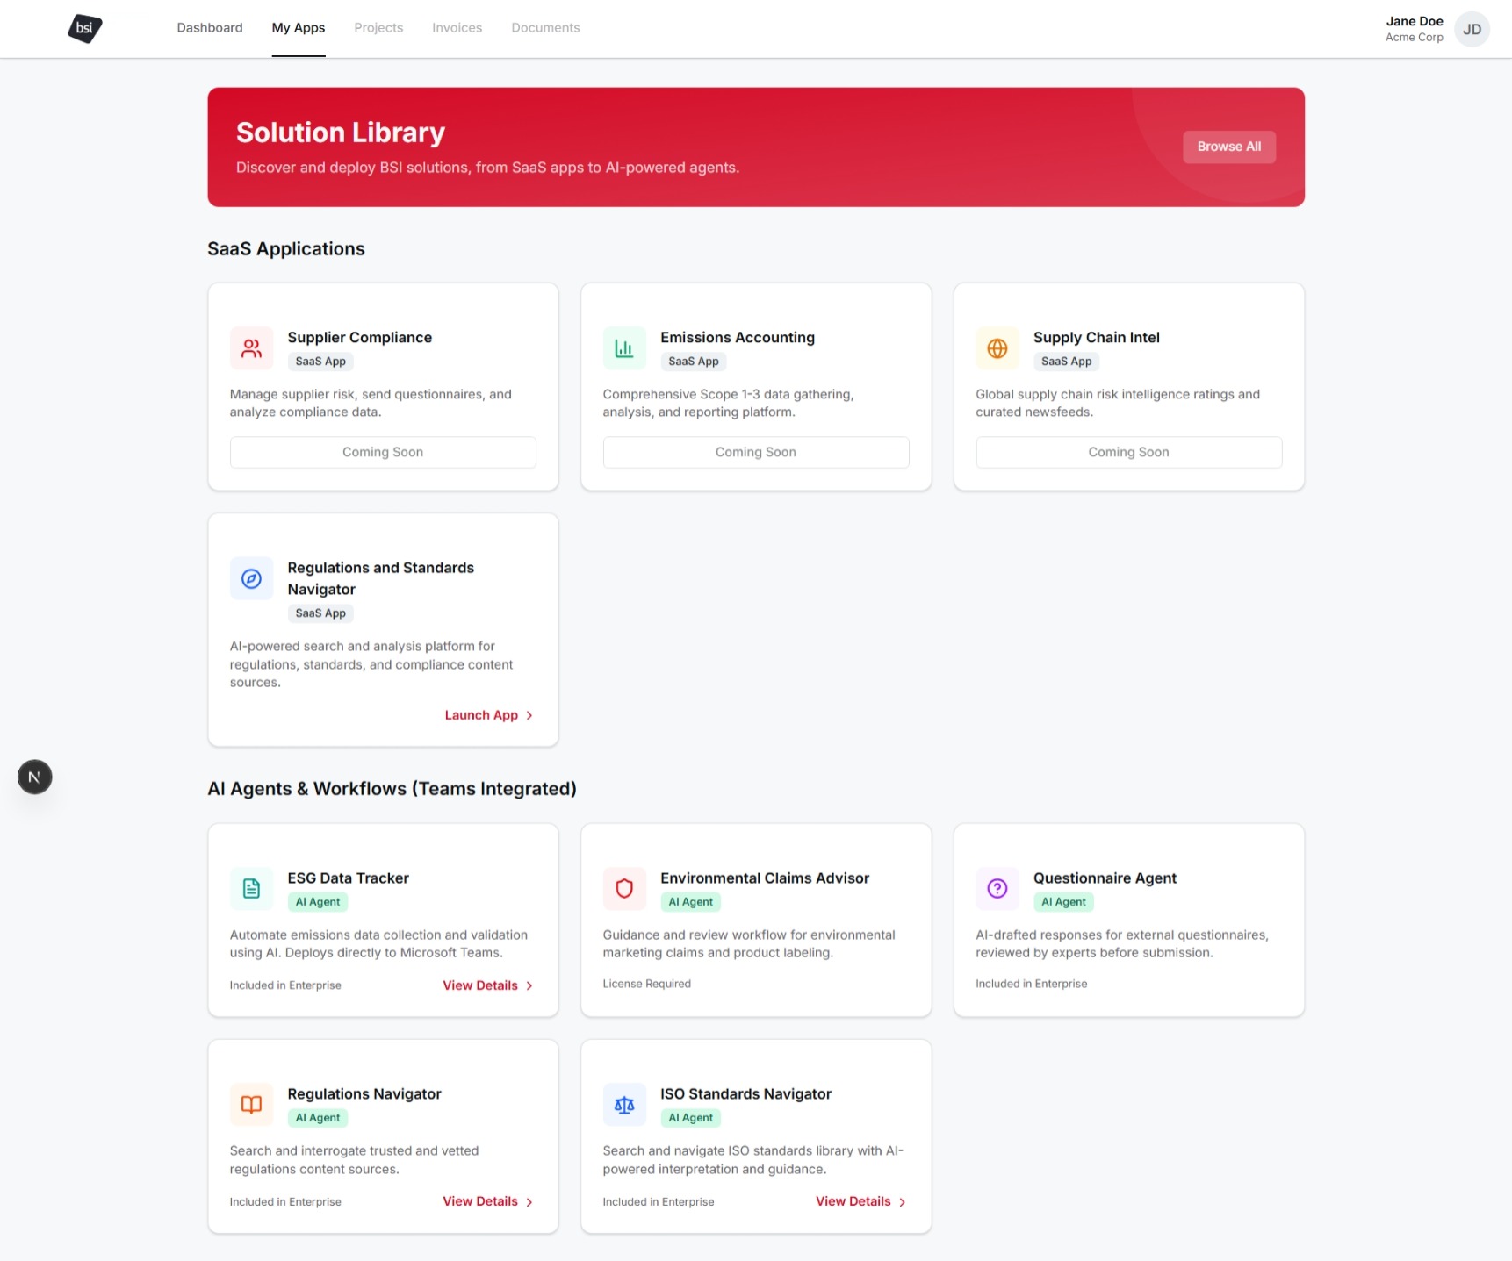The height and width of the screenshot is (1261, 1512).
Task: Click the N circle widget on left edge
Action: (x=34, y=777)
